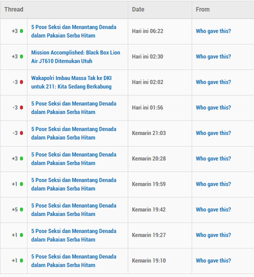Click the From column header
Image resolution: width=254 pixels, height=277 pixels.
(203, 9)
